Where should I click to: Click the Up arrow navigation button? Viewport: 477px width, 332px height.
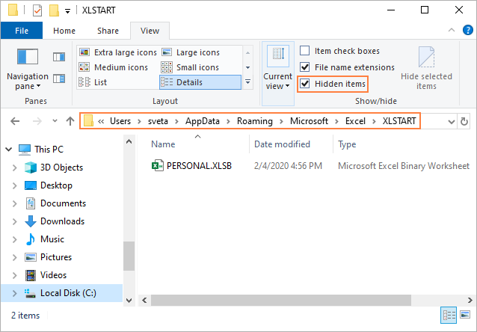(x=70, y=121)
